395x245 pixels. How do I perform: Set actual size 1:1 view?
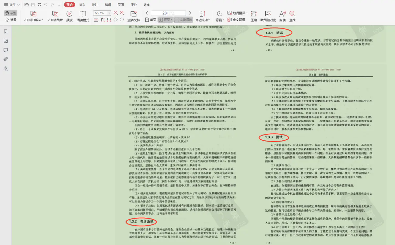coord(96,20)
